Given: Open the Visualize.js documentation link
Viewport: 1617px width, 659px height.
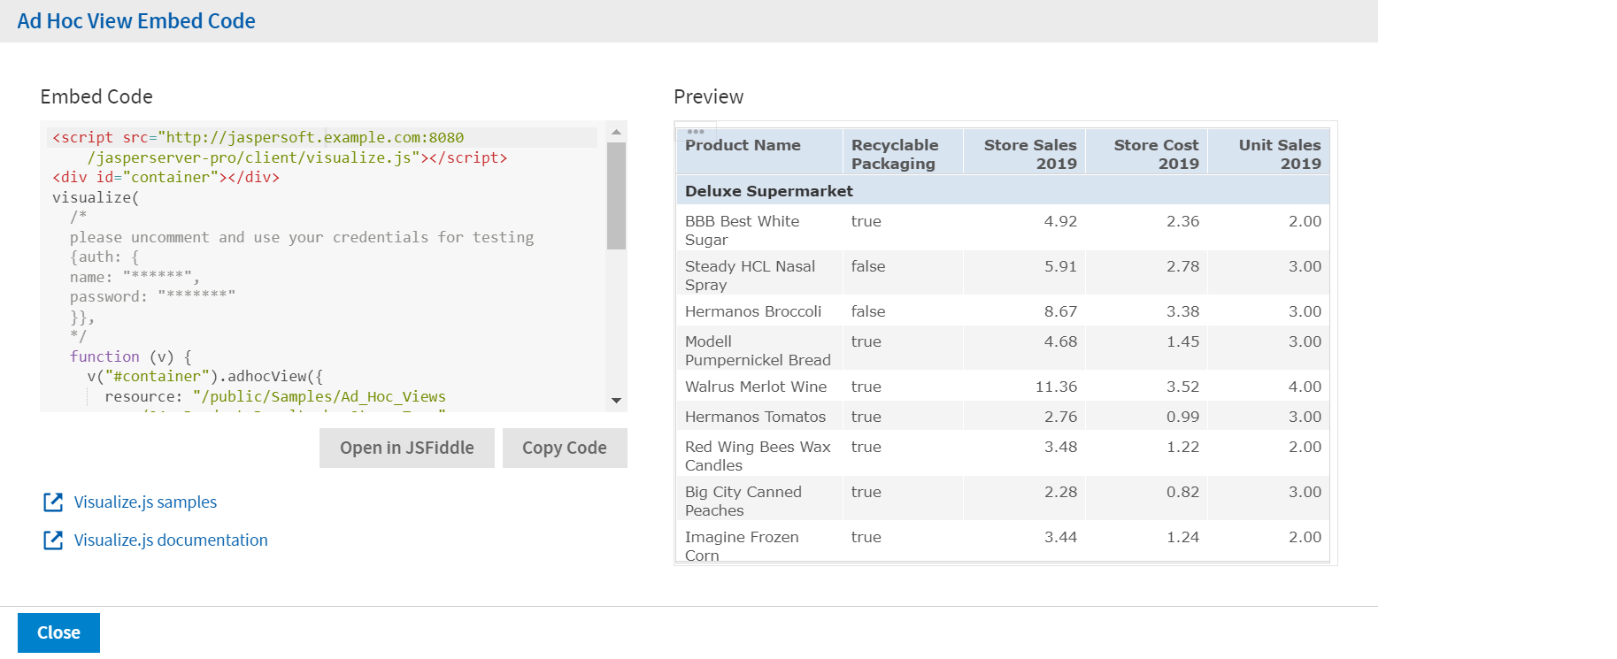Looking at the screenshot, I should click(x=171, y=540).
